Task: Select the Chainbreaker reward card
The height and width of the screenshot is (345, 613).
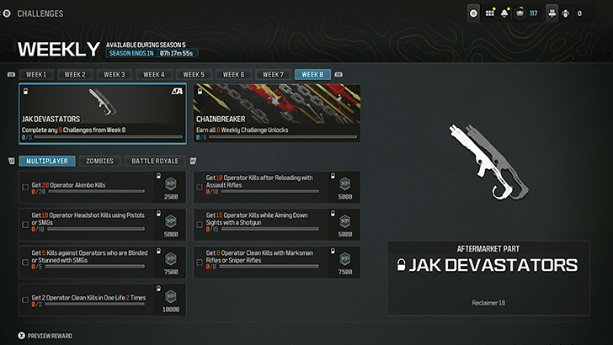Action: click(277, 114)
